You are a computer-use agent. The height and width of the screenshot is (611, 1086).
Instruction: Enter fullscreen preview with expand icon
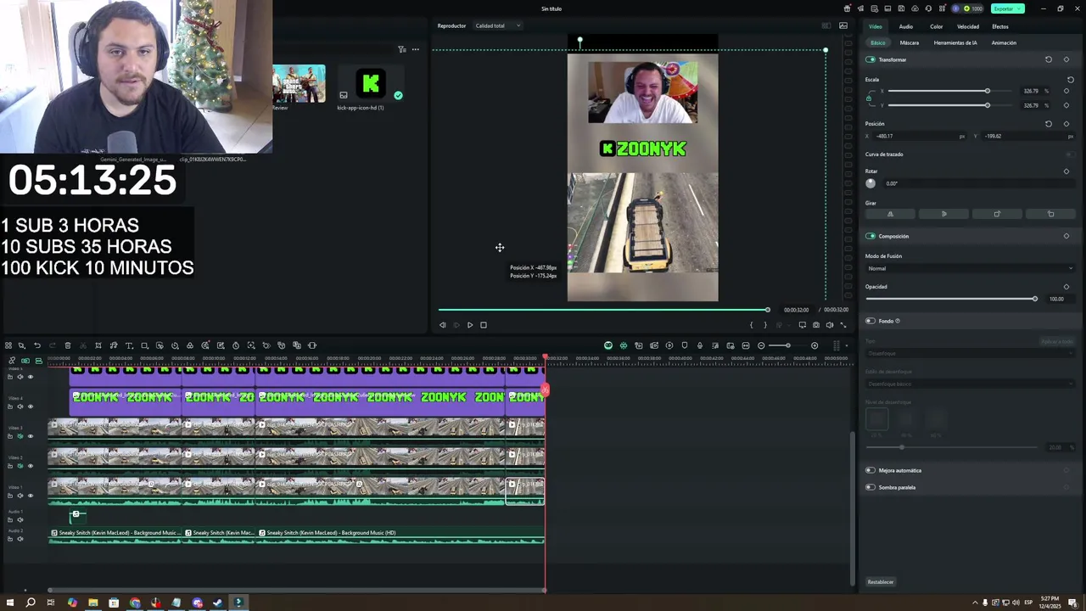coord(843,325)
